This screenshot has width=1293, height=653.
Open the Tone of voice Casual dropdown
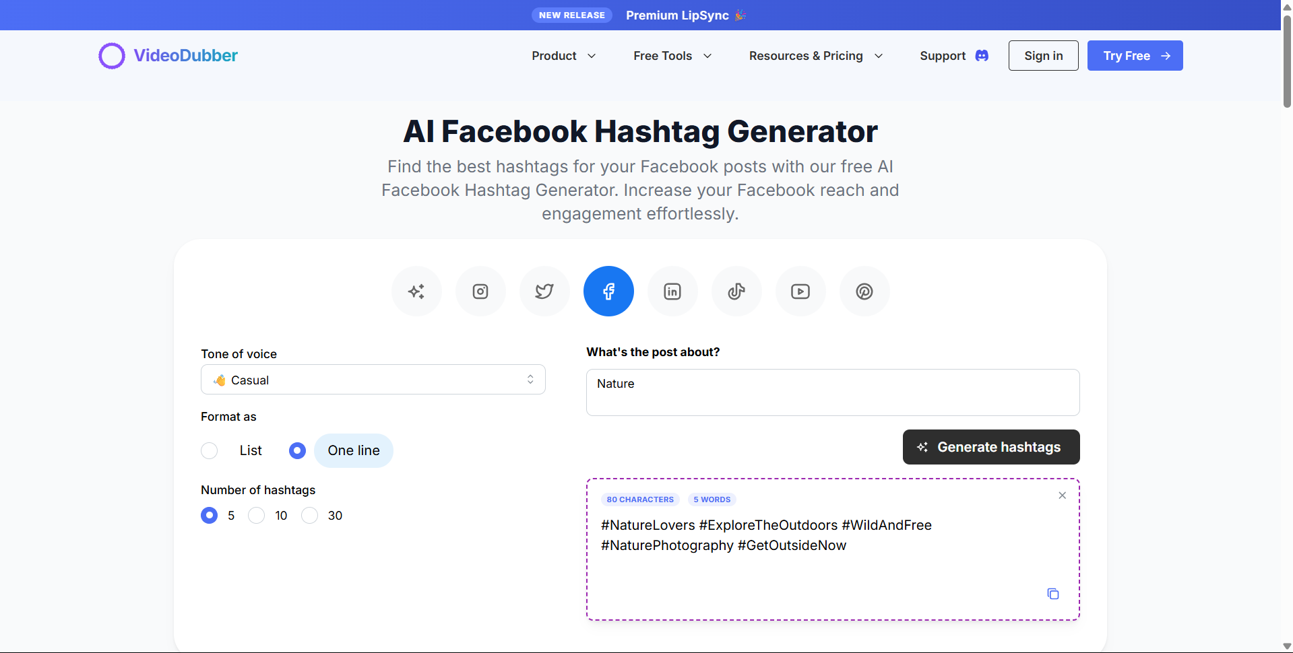pyautogui.click(x=373, y=380)
